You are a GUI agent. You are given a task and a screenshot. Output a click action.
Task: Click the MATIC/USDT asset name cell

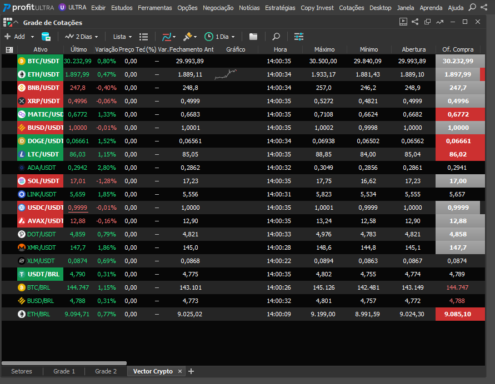pos(41,114)
